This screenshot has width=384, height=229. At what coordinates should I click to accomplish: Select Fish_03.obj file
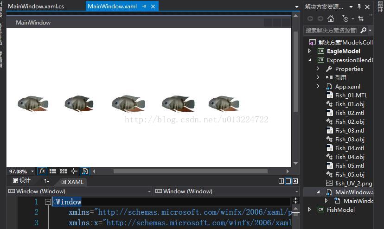350,140
